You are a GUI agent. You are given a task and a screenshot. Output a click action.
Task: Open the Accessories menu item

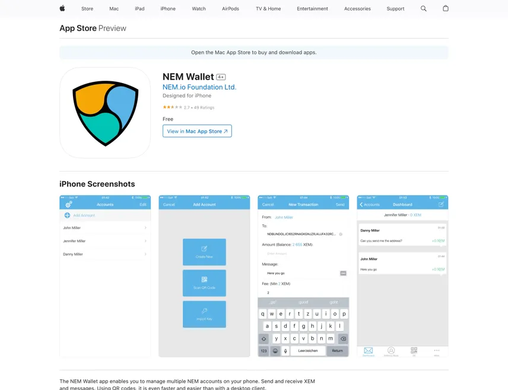(357, 9)
